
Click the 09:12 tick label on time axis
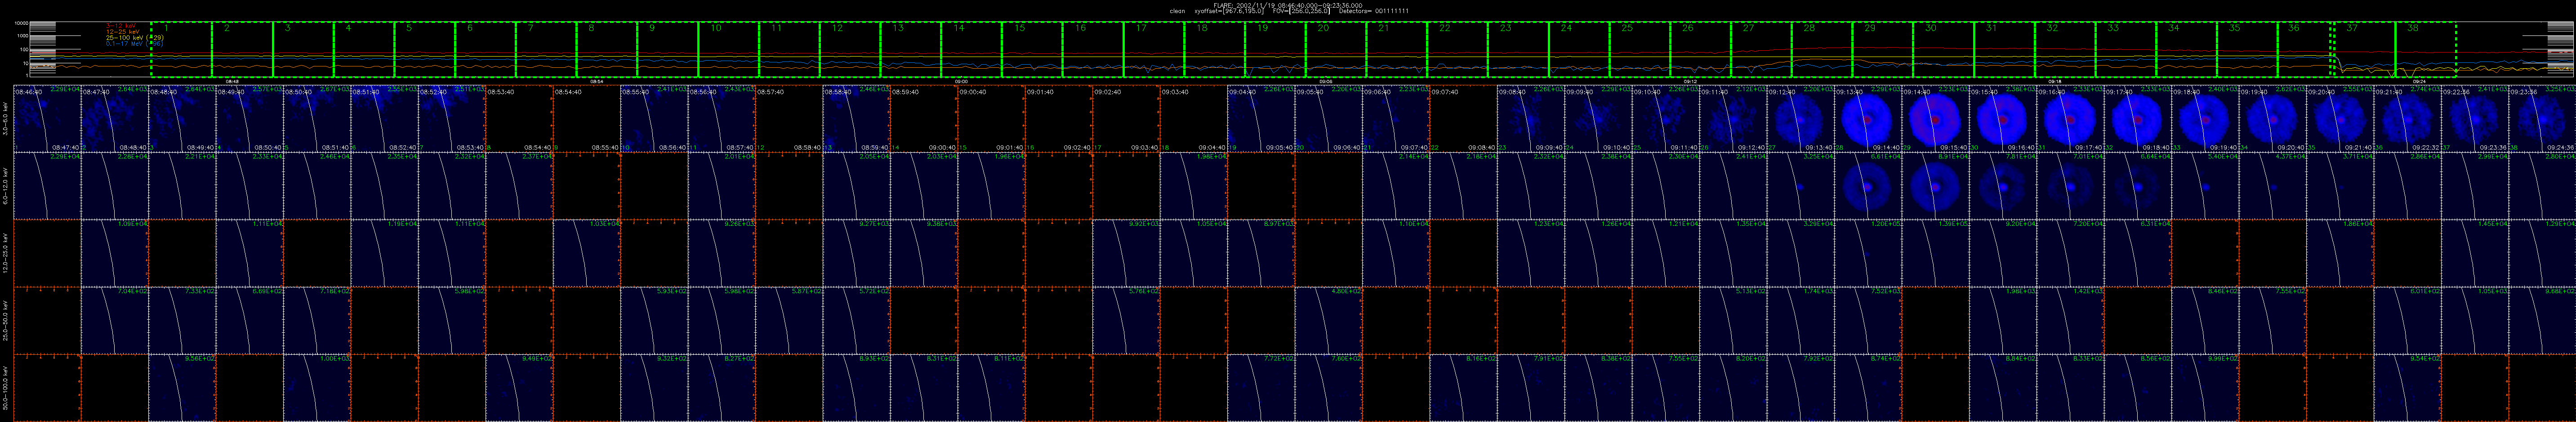pos(1690,81)
